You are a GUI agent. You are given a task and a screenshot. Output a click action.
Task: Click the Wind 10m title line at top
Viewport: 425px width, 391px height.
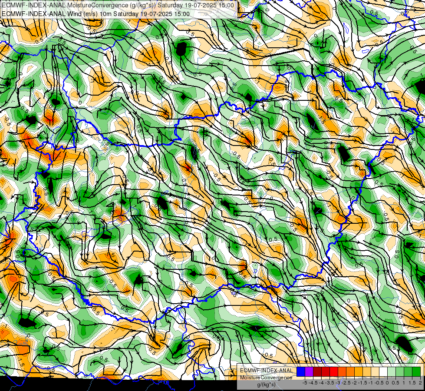click(96, 14)
